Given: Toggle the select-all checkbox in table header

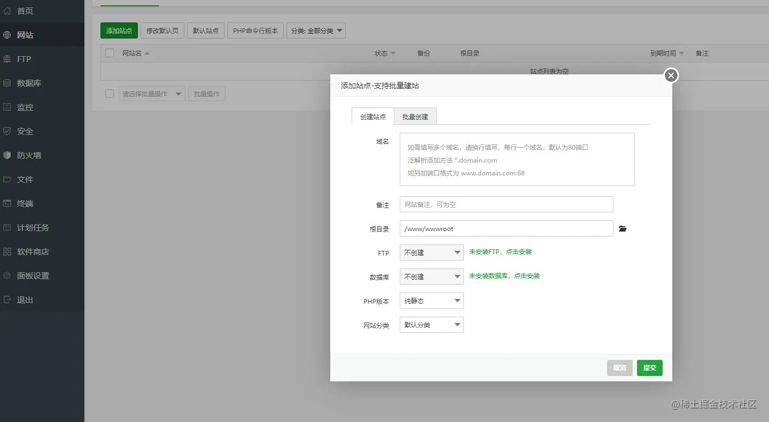Looking at the screenshot, I should [110, 53].
